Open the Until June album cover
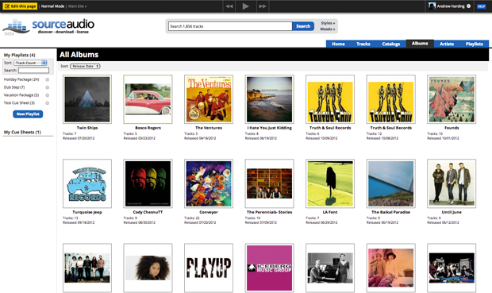Screen dimensions: 492x293 tap(452, 183)
